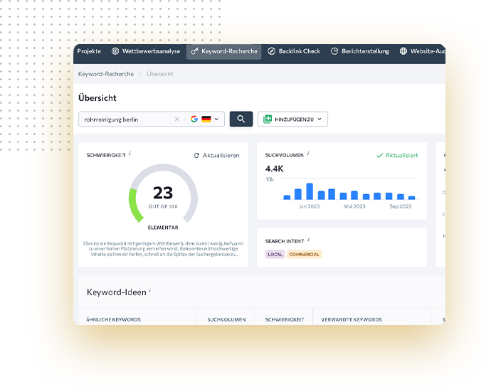
Task: Expand the Hinzufügen zu dropdown arrow
Action: tap(320, 119)
